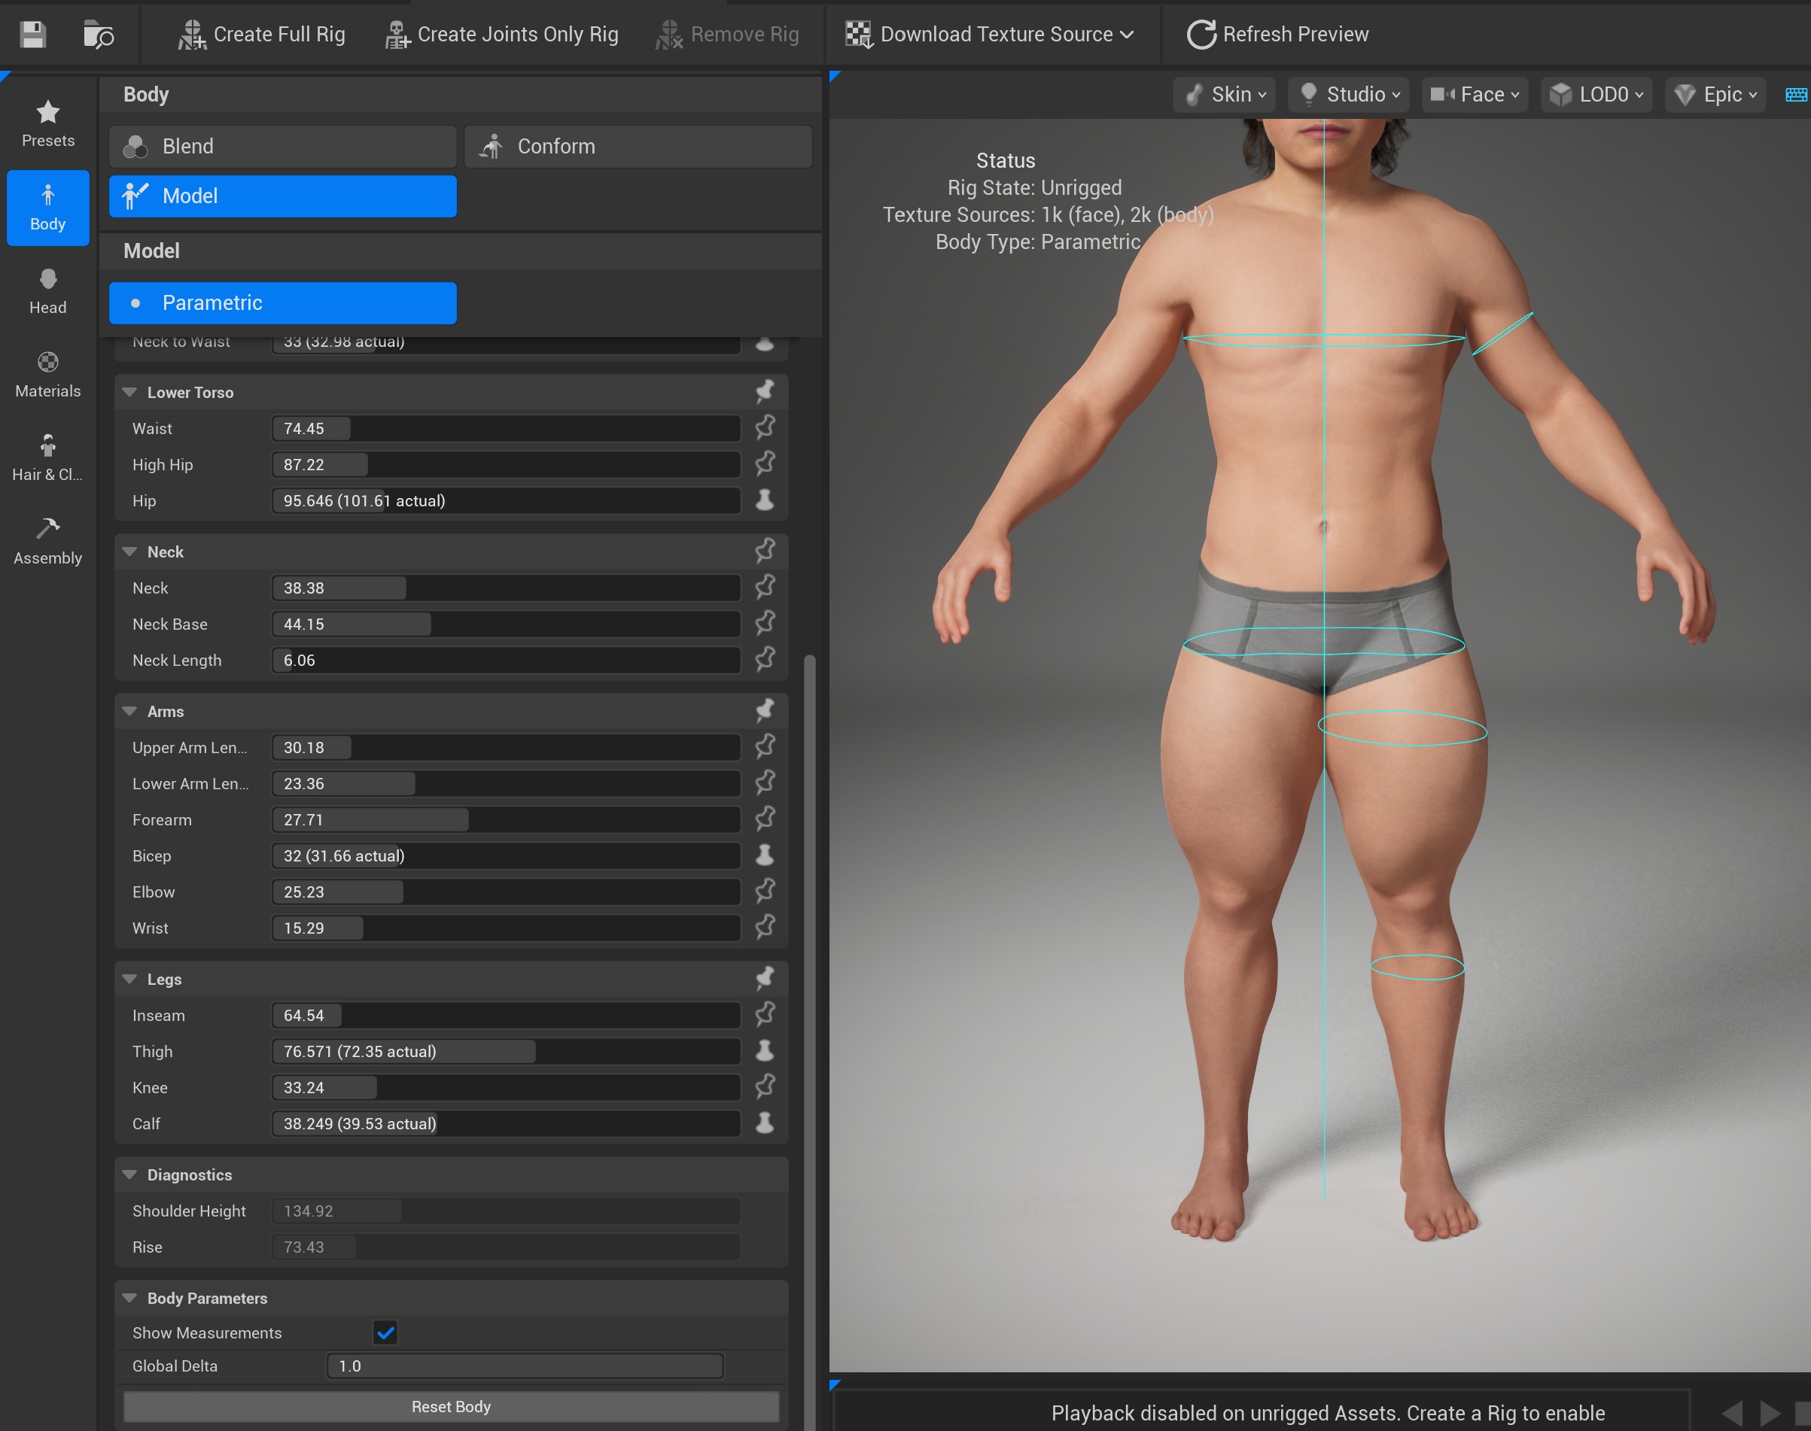Open the Skin view mode dropdown
Image resolution: width=1811 pixels, height=1431 pixels.
1225,95
